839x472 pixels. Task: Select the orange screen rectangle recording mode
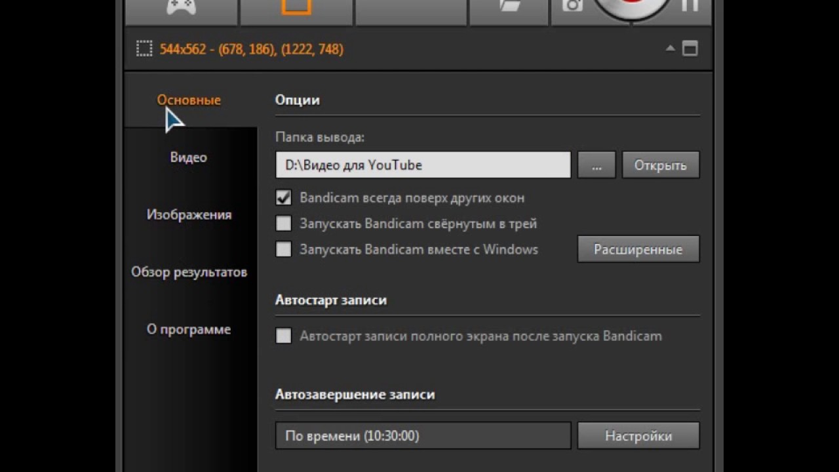click(x=296, y=7)
